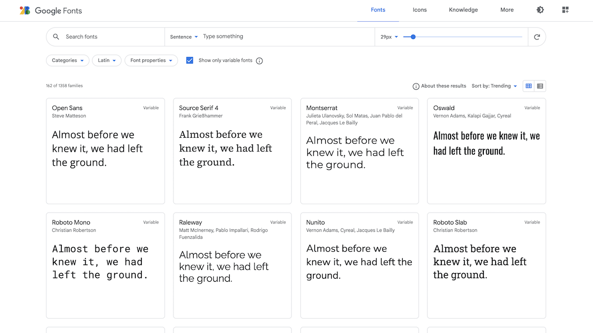Click the search magnifier icon
This screenshot has height=333, width=593.
pos(56,37)
